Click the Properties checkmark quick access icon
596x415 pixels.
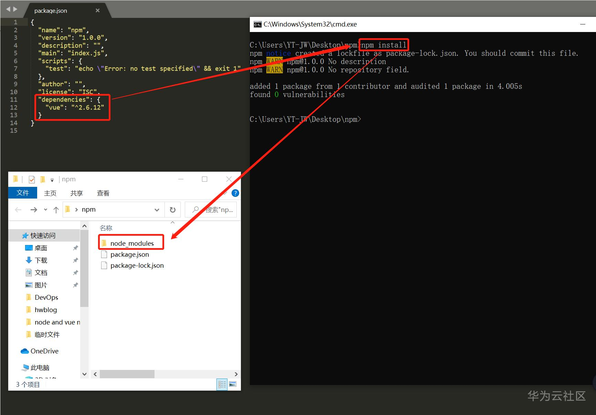(32, 179)
